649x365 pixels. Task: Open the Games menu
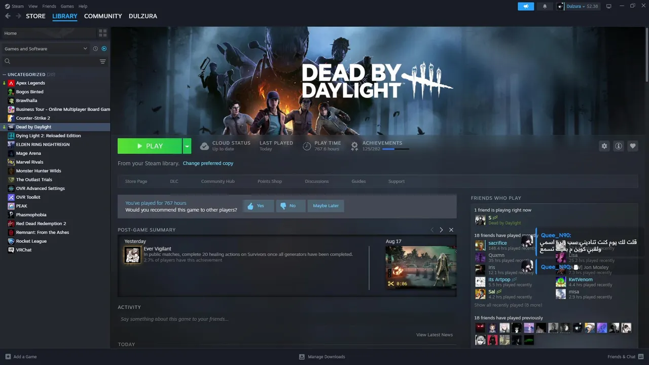67,6
